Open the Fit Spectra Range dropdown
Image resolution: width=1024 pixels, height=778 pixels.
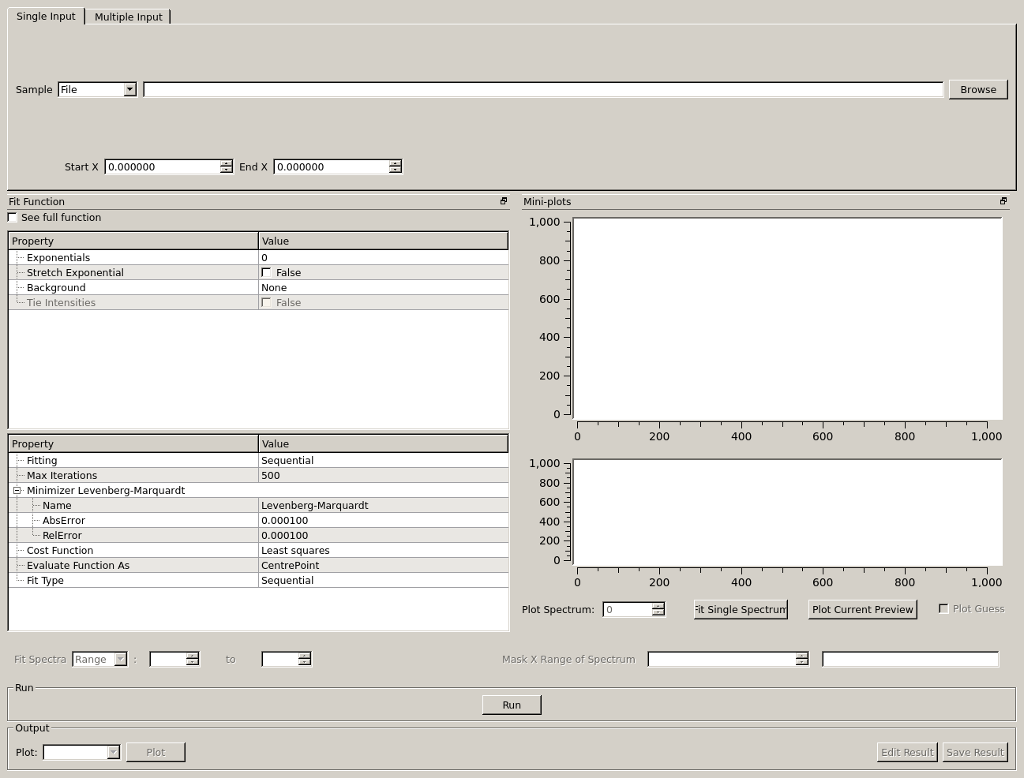coord(120,660)
